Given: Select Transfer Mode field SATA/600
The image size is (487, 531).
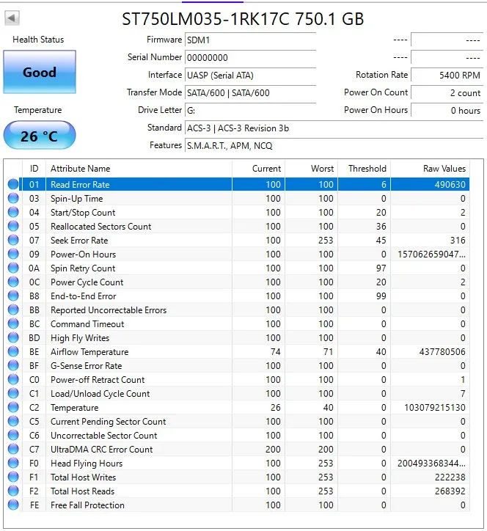Looking at the screenshot, I should (x=251, y=93).
